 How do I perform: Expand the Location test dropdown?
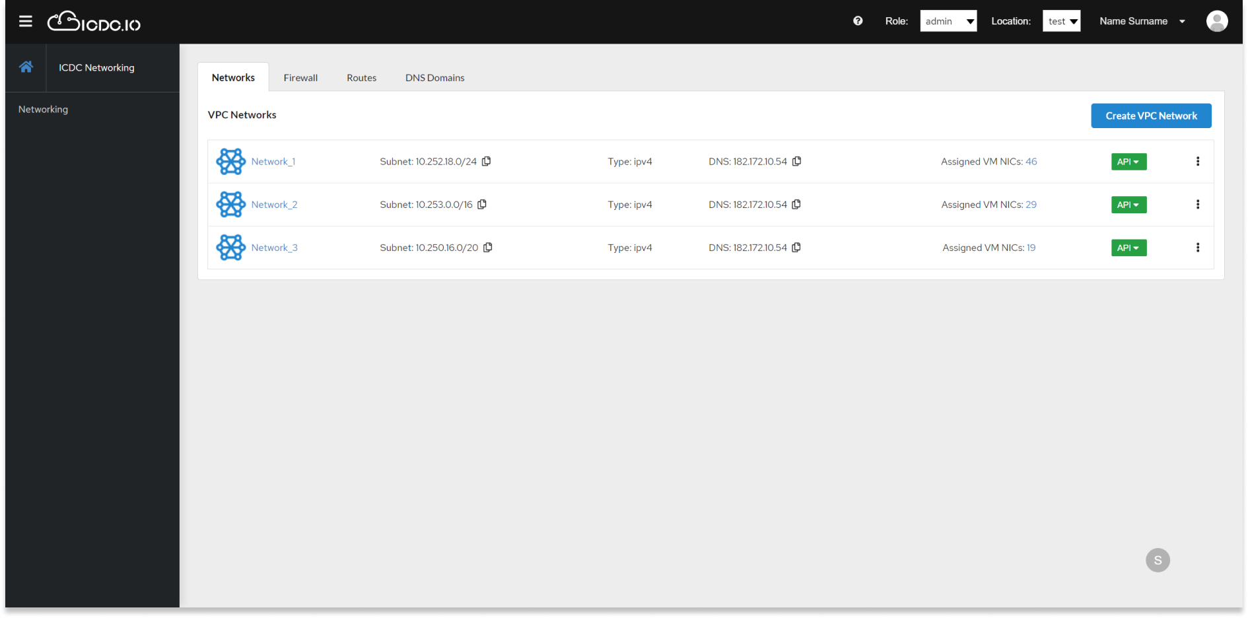click(1061, 21)
